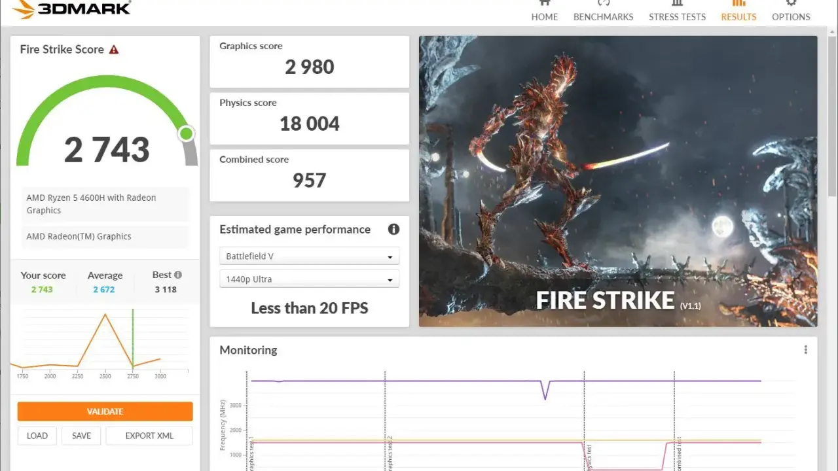Screen dimensions: 838x471
Task: Click the AMD Ryzen 5 4600H processor entry
Action: pos(105,204)
